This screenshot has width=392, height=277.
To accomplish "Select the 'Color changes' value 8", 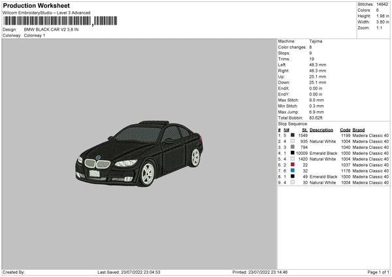I will pyautogui.click(x=310, y=47).
